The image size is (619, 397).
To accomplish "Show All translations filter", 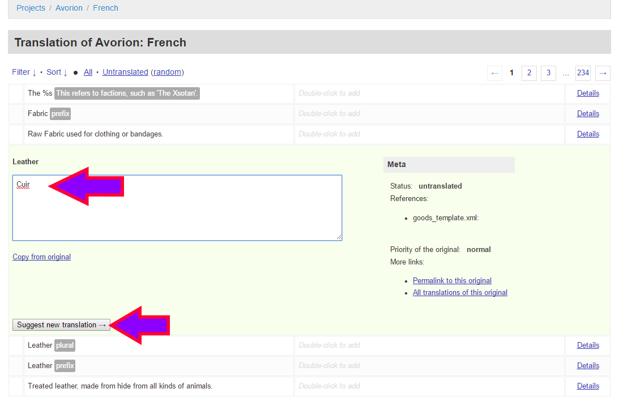I will click(88, 72).
